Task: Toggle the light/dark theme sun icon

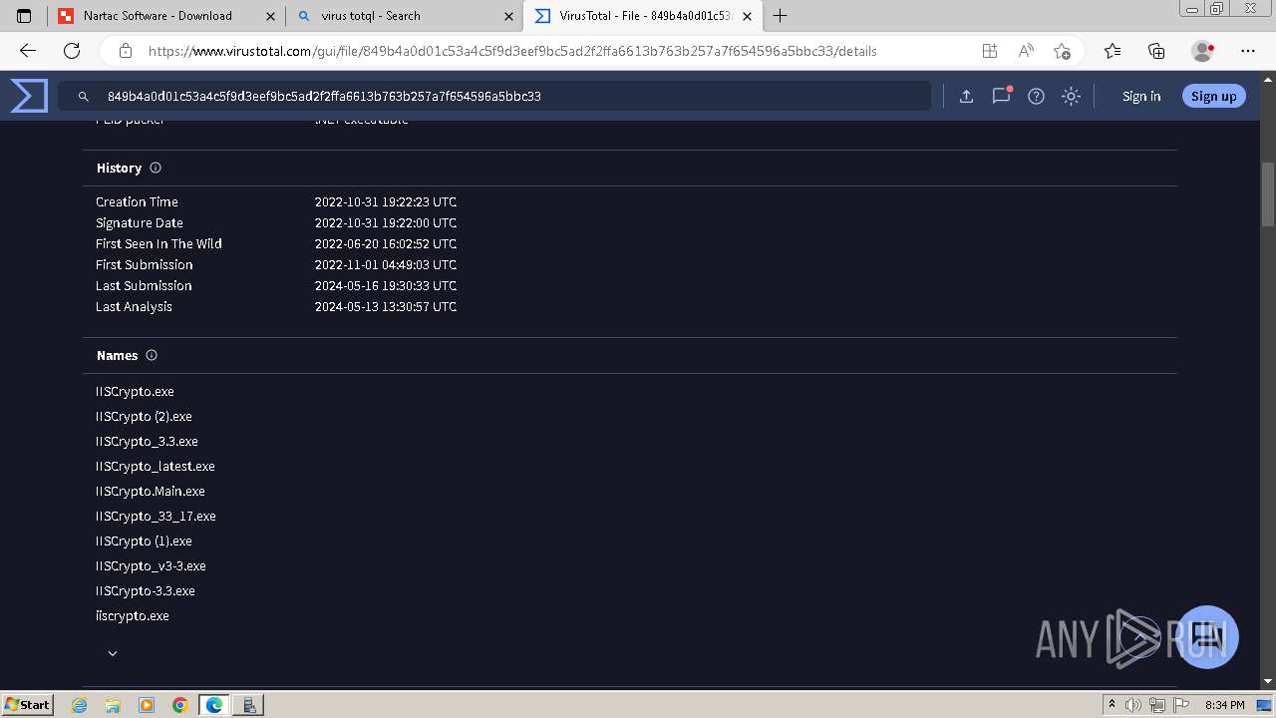Action: 1071,97
